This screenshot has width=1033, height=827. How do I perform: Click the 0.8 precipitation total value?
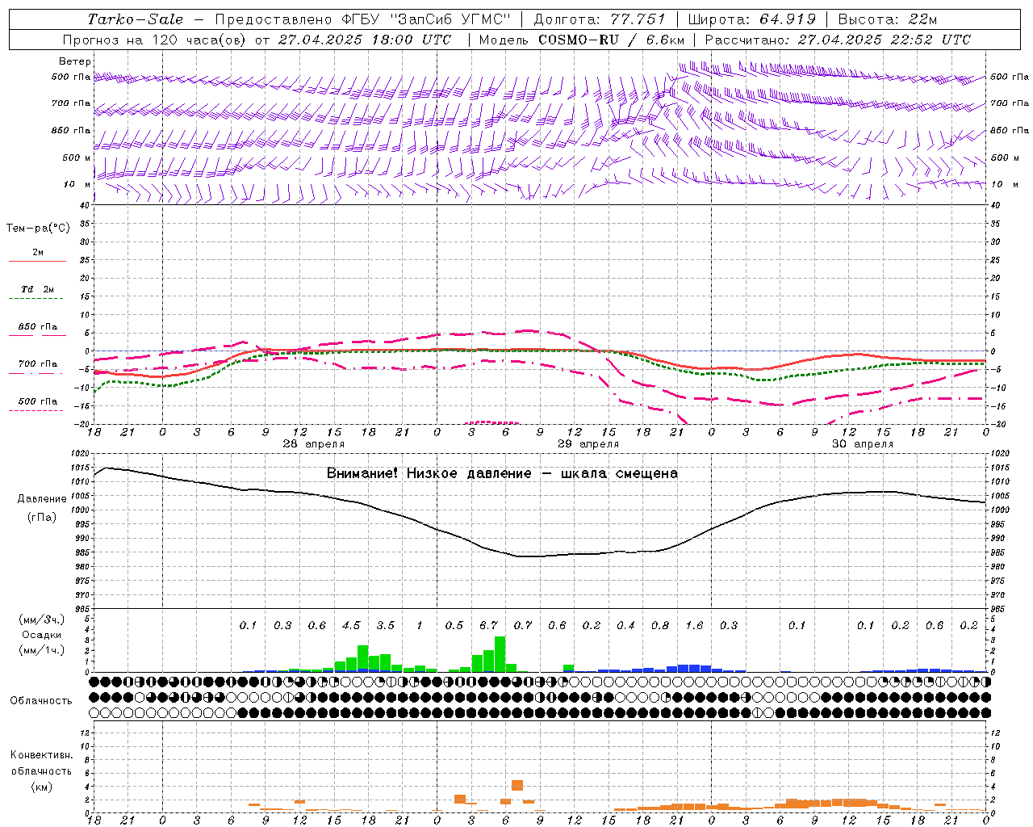[x=660, y=625]
